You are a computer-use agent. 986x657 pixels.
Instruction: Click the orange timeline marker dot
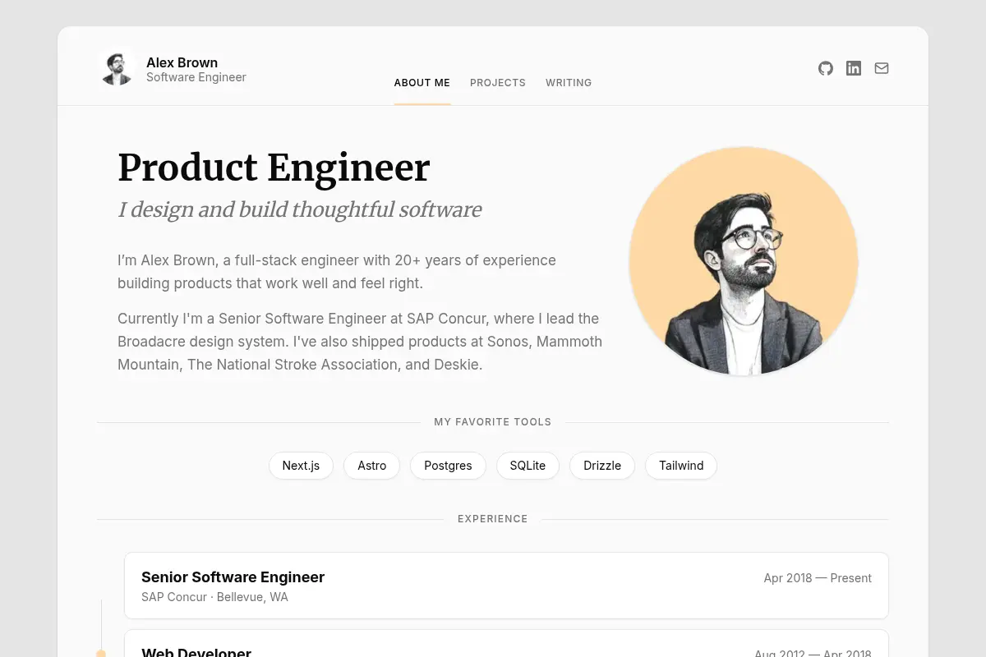[101, 654]
